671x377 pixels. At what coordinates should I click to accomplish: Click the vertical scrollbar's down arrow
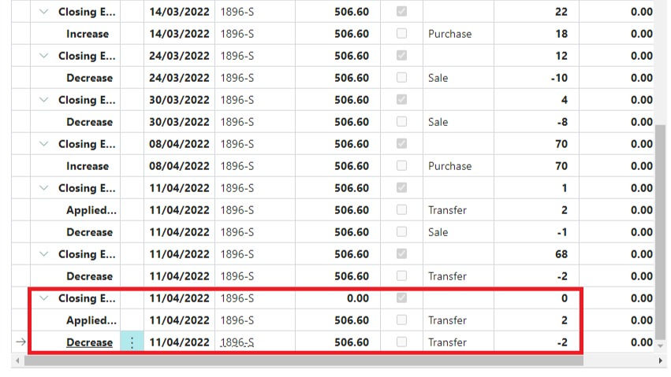click(661, 345)
